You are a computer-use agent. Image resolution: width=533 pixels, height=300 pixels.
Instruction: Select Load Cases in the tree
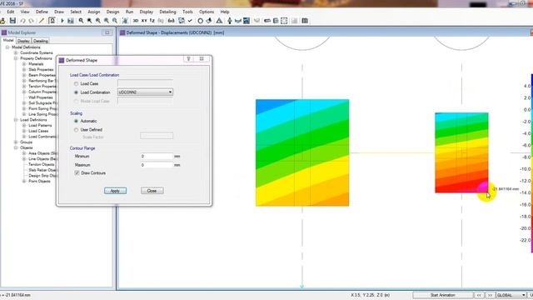tap(38, 131)
